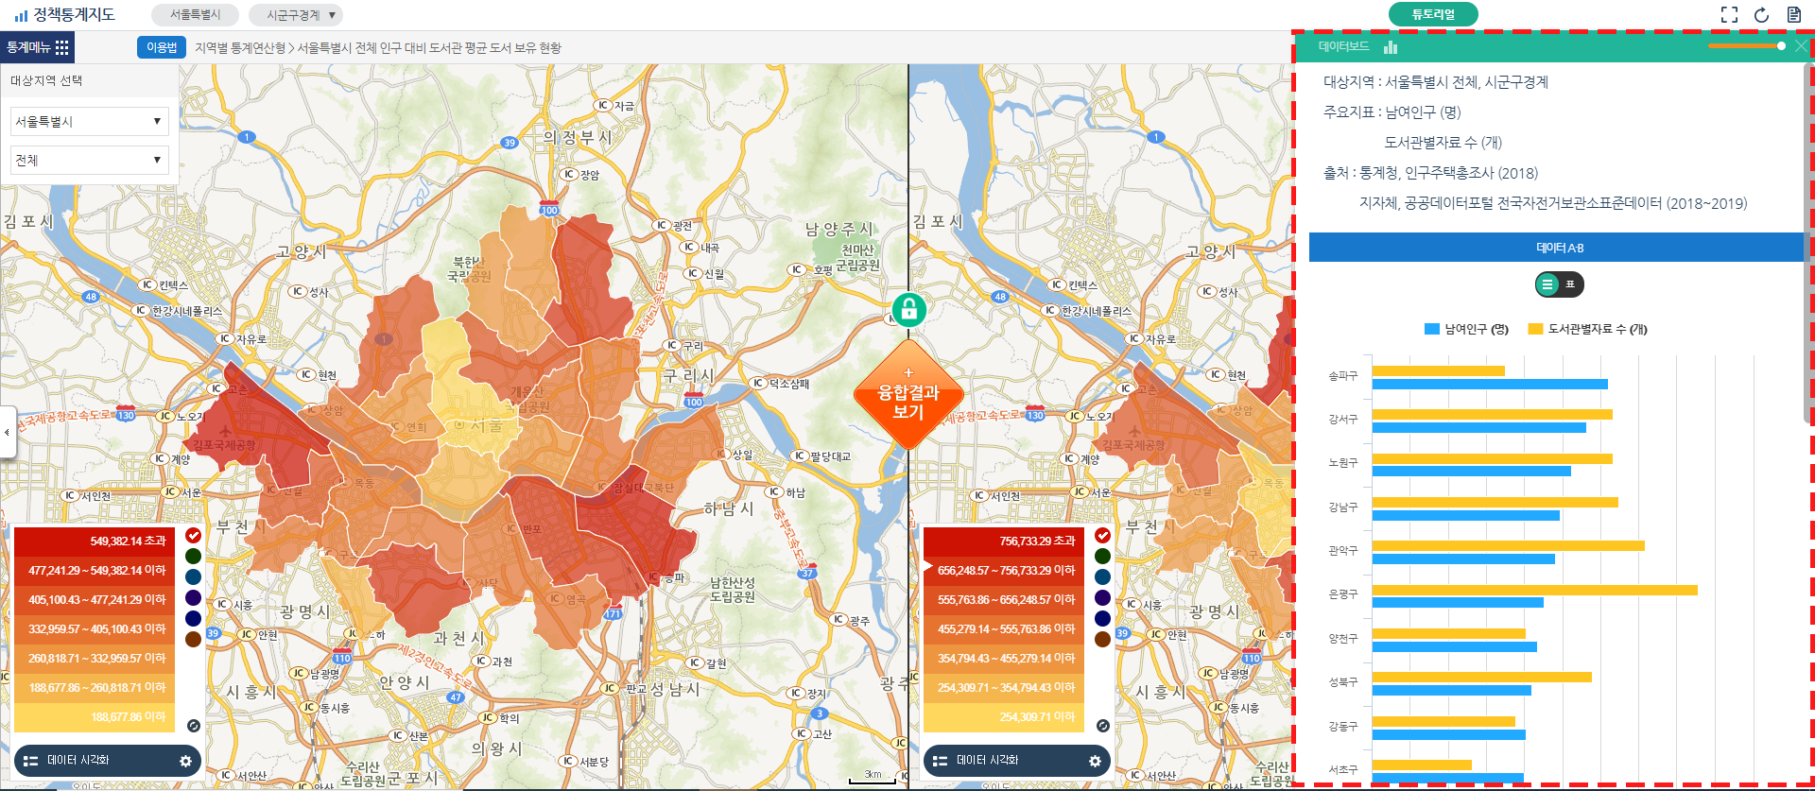Click the refresh icon in top bar

(x=1761, y=14)
